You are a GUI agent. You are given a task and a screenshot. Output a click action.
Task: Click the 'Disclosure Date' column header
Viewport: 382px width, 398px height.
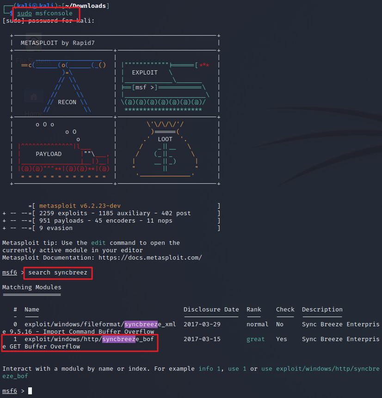pos(211,310)
